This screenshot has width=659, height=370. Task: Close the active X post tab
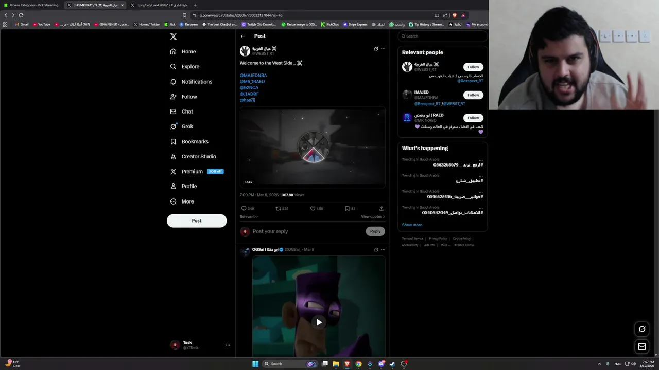pyautogui.click(x=122, y=5)
